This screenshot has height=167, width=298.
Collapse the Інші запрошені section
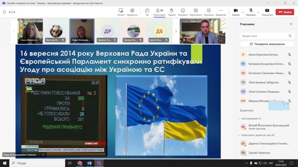coord(238,118)
